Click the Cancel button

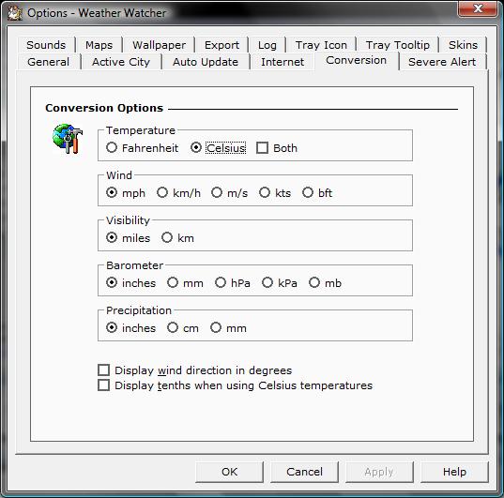coord(304,472)
